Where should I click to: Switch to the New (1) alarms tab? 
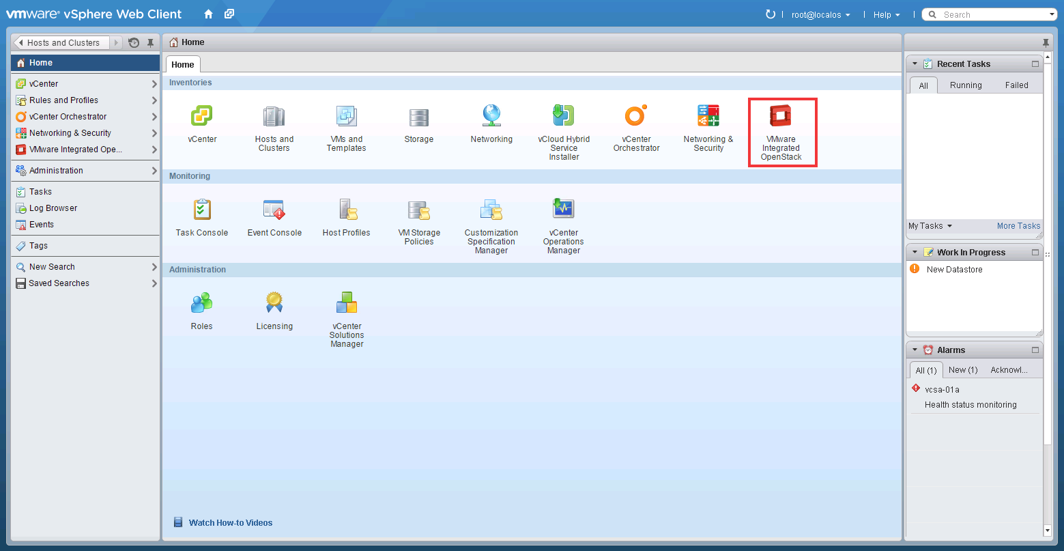click(x=963, y=370)
